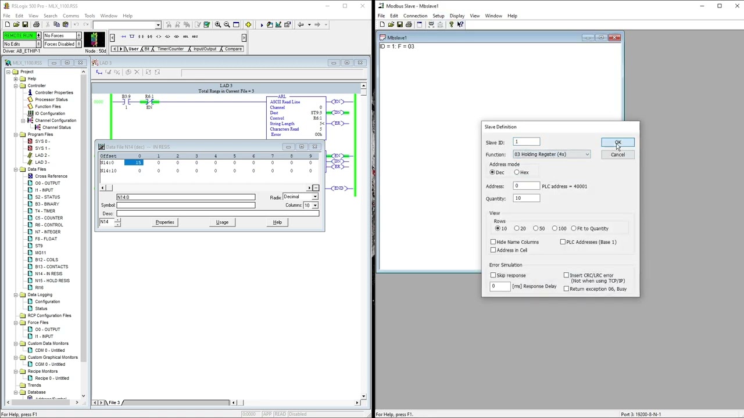Click the Paste icon in RSLogix toolbar
This screenshot has width=744, height=418.
point(66,24)
